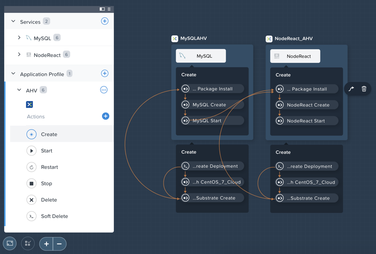Open AHV profile options ellipsis menu

(104, 90)
